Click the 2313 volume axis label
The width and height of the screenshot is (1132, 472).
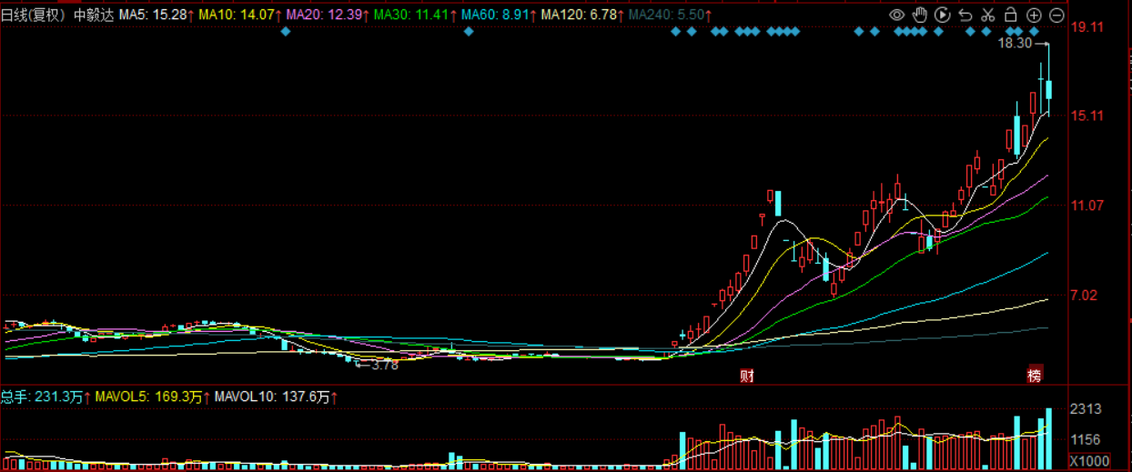tap(1087, 409)
